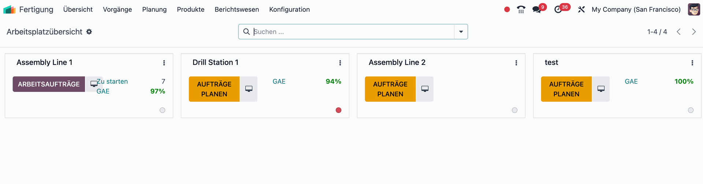This screenshot has width=703, height=184.
Task: Open the tablet view icon for Assembly Line 2
Action: [425, 89]
